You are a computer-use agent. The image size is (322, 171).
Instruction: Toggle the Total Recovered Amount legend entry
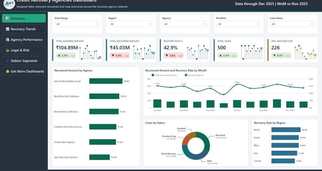point(164,75)
